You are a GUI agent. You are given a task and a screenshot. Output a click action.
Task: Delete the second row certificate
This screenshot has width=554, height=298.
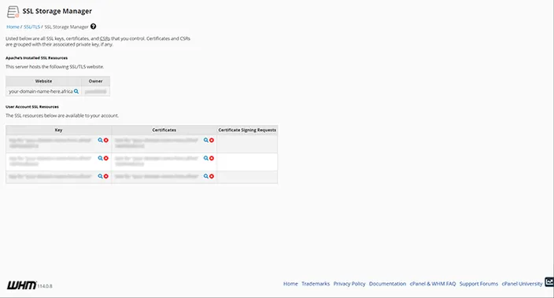(212, 158)
